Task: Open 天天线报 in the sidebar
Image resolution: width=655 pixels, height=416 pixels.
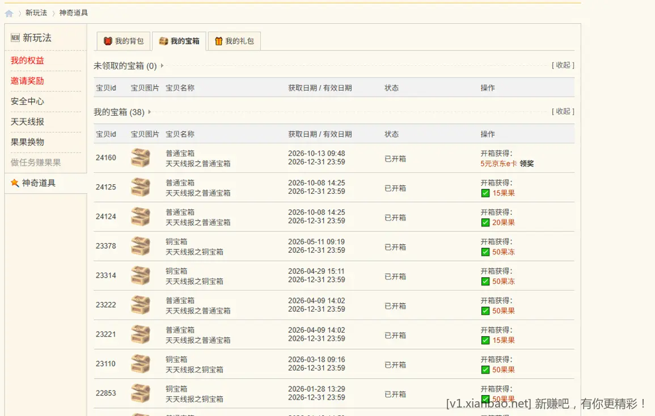Action: (27, 122)
